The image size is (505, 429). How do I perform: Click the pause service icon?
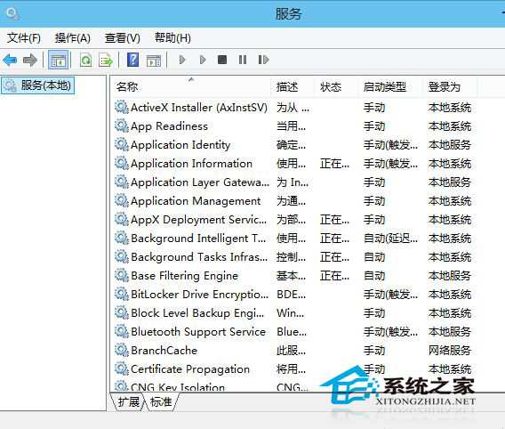(243, 60)
